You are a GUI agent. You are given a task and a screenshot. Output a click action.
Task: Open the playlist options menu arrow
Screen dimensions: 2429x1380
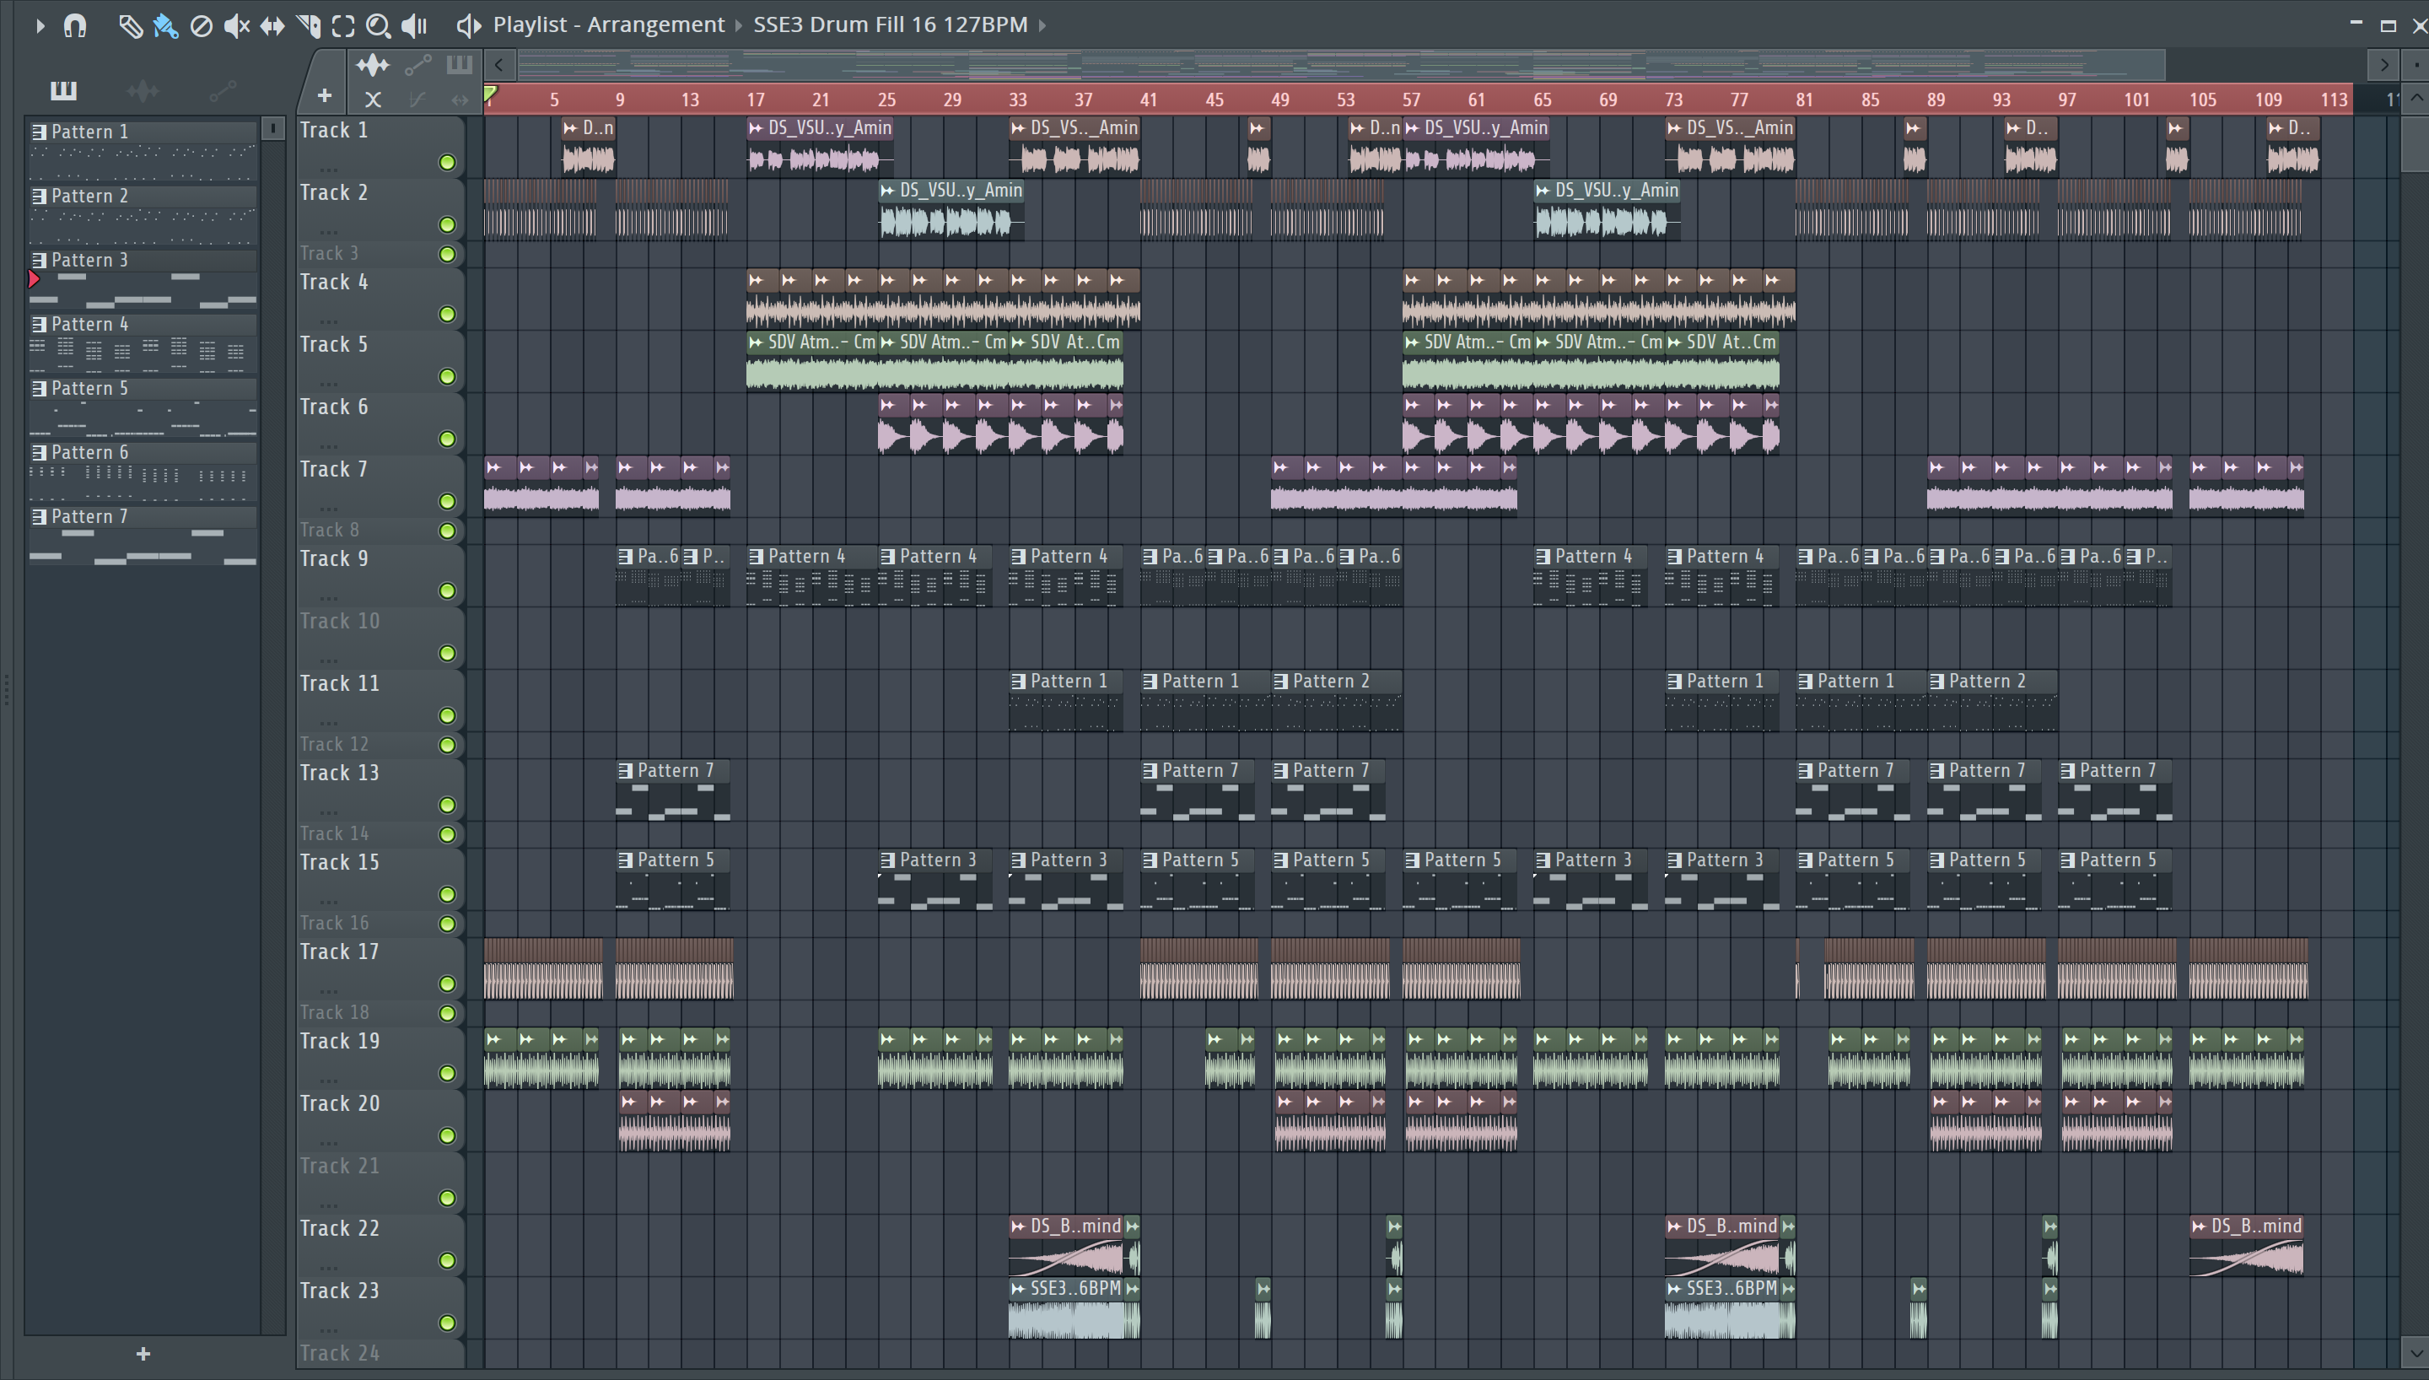tap(39, 25)
